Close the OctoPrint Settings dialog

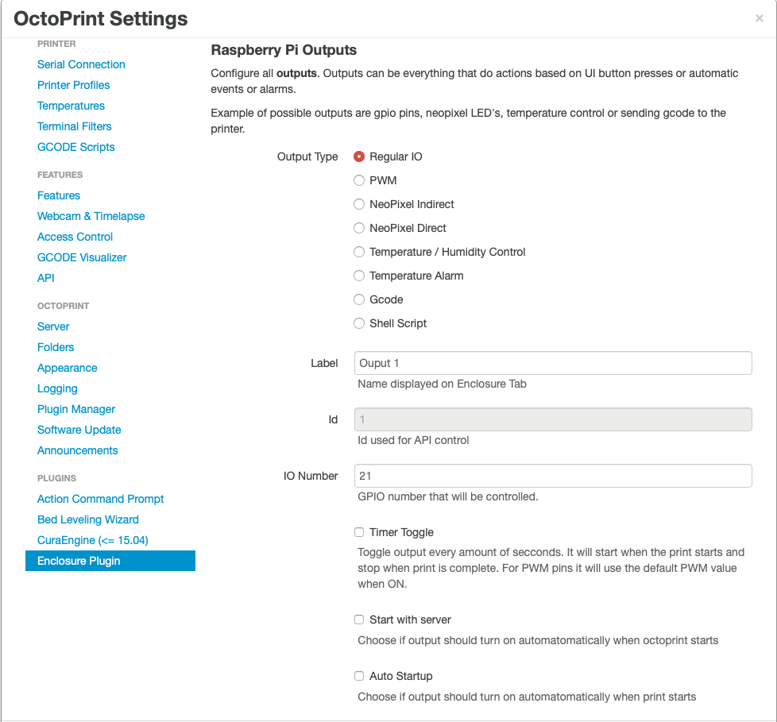[759, 19]
